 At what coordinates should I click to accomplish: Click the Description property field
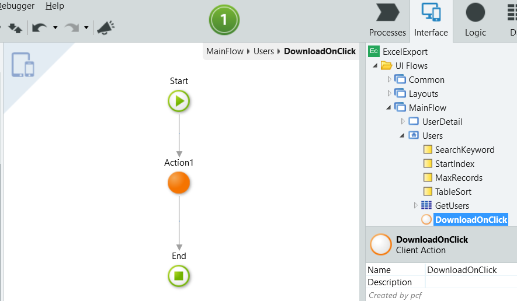[470, 282]
